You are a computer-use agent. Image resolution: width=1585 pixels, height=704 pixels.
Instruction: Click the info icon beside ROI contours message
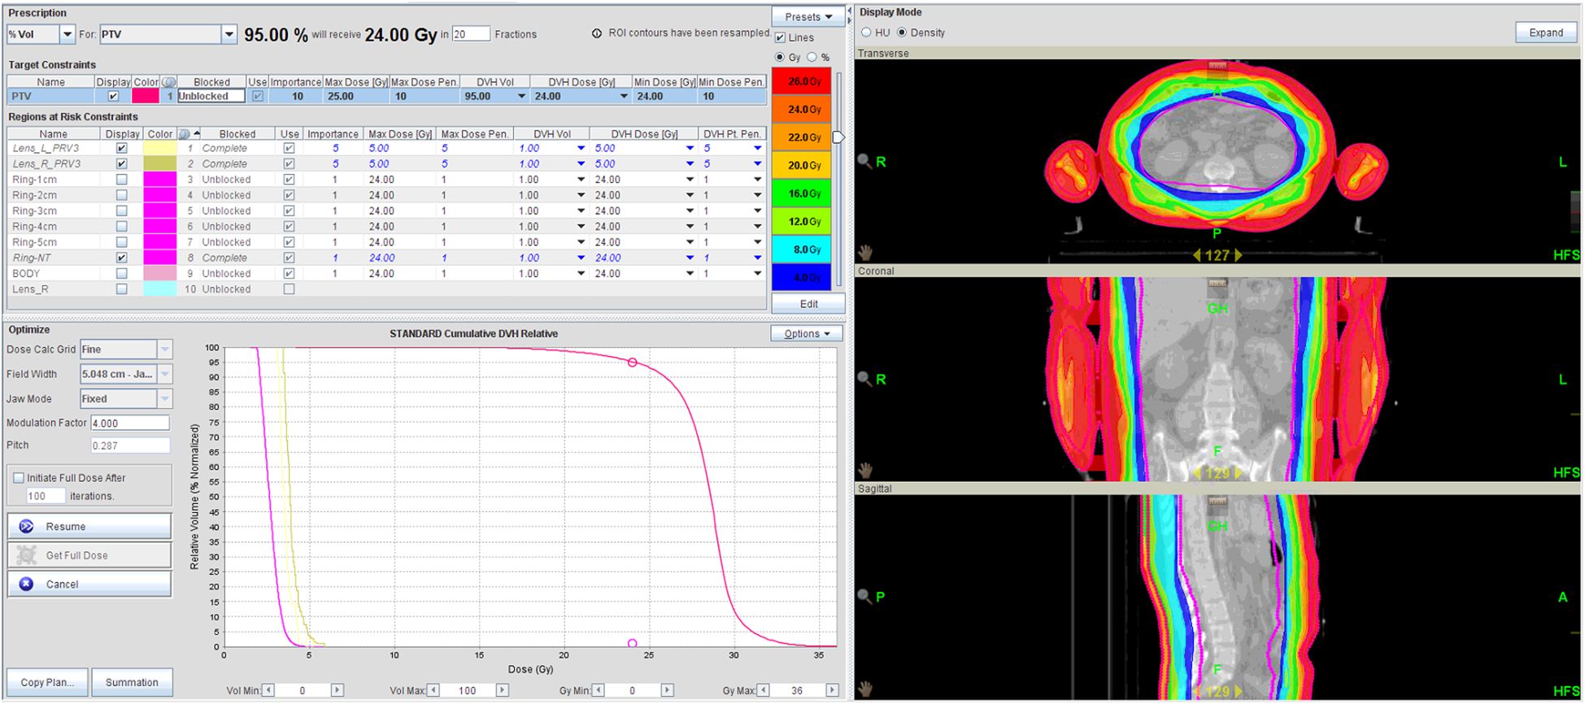[x=597, y=33]
